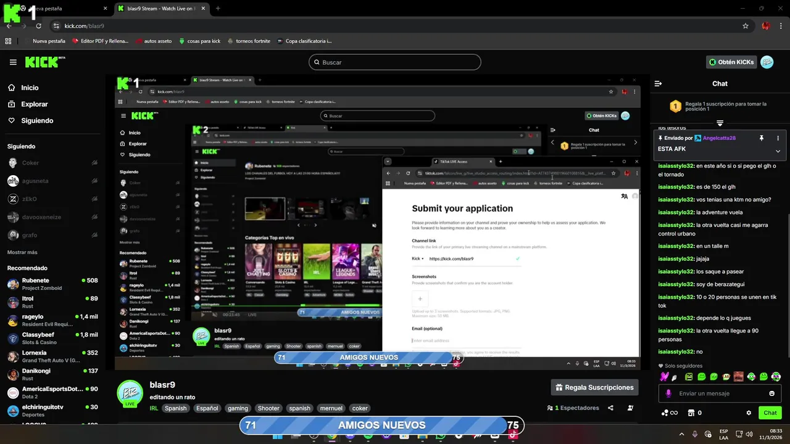Screen dimensions: 790x444
Task: Open recommended channel elchiringuitotv
Action: point(52,411)
